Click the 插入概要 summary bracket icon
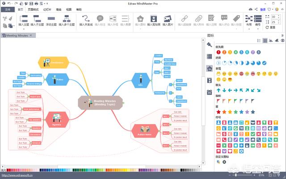The height and width of the screenshot is (179, 286). 125,18
